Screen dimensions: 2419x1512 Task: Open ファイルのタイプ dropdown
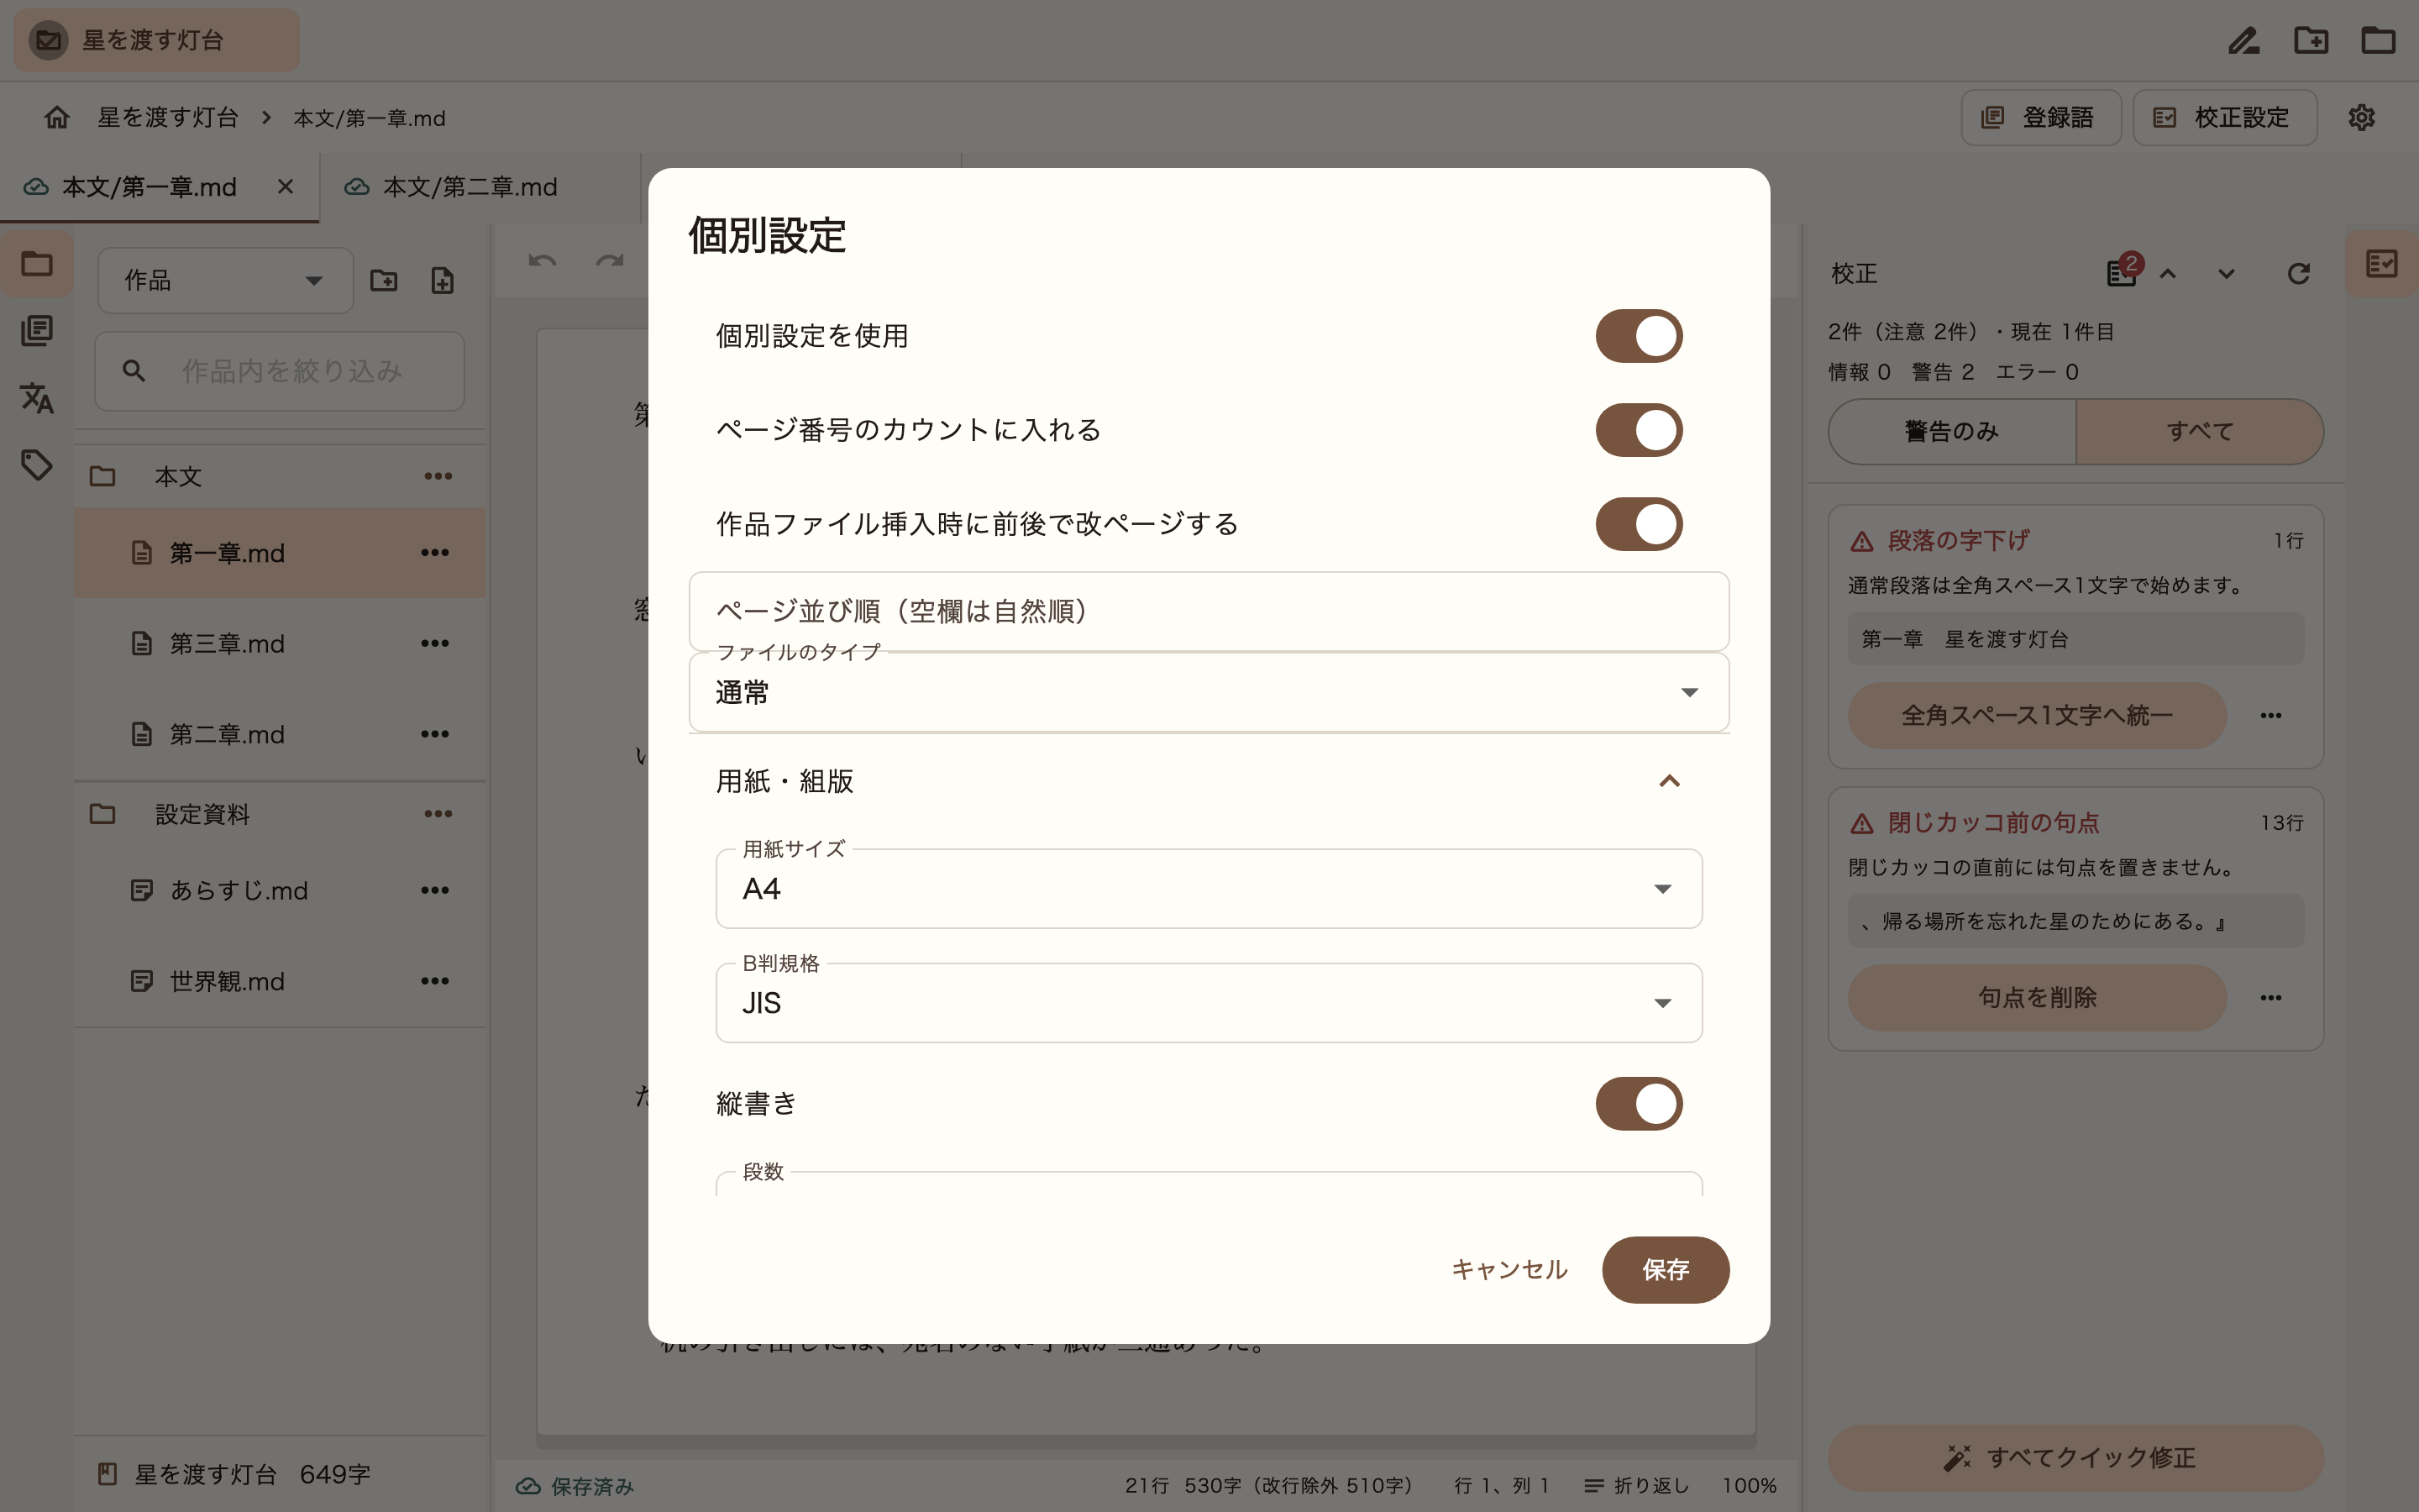pos(1209,692)
